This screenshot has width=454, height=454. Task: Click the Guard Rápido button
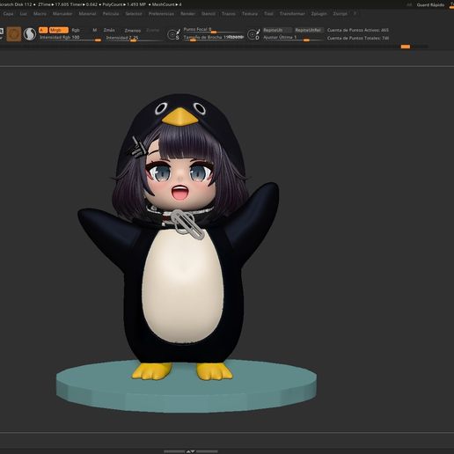[430, 5]
